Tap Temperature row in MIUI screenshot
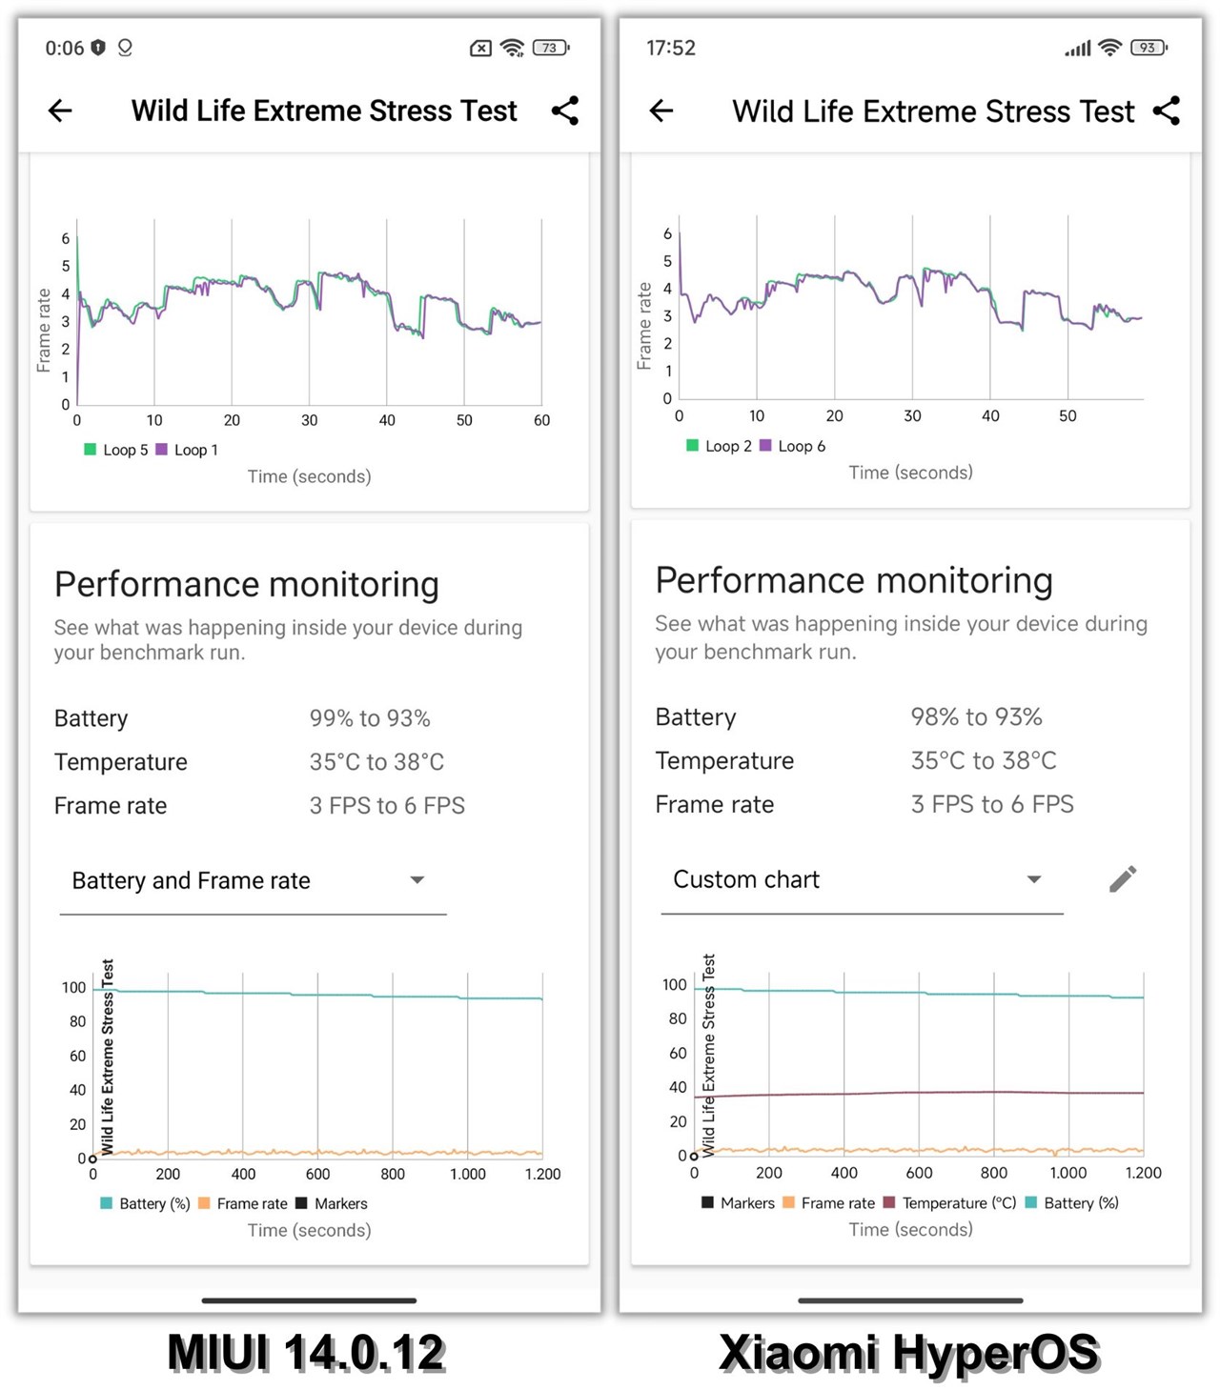 tap(309, 762)
